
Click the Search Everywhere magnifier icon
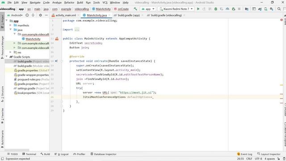279,9
